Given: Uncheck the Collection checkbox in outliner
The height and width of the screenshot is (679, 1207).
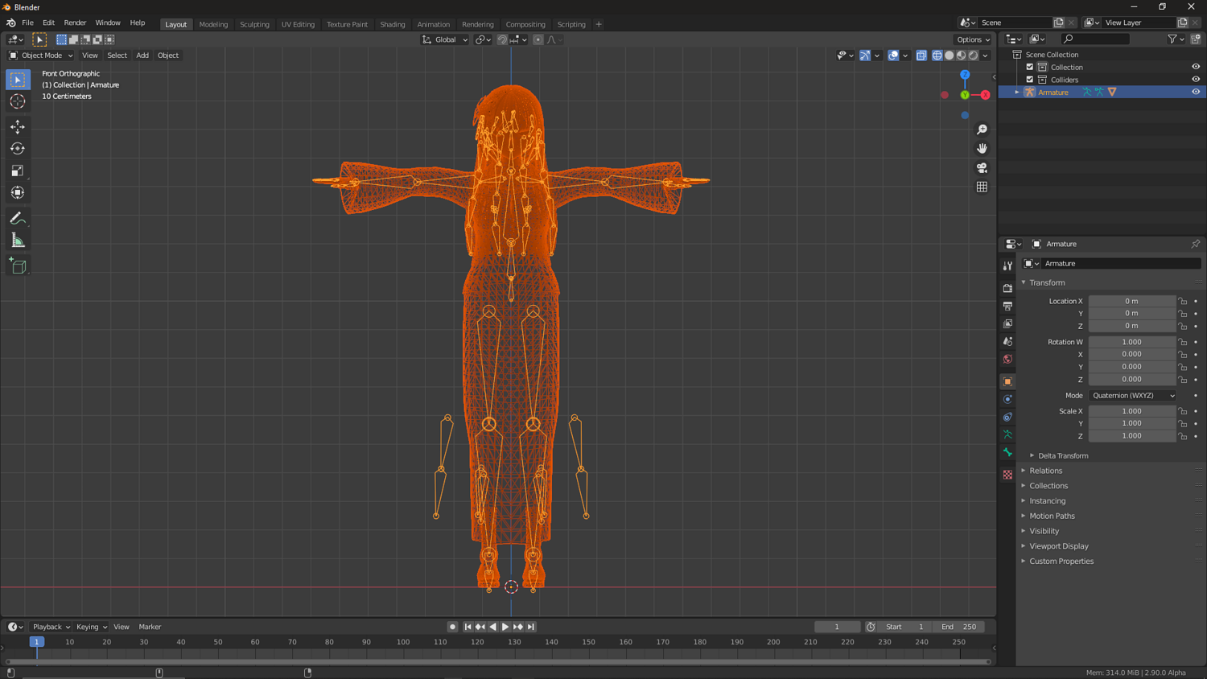Looking at the screenshot, I should (x=1030, y=68).
